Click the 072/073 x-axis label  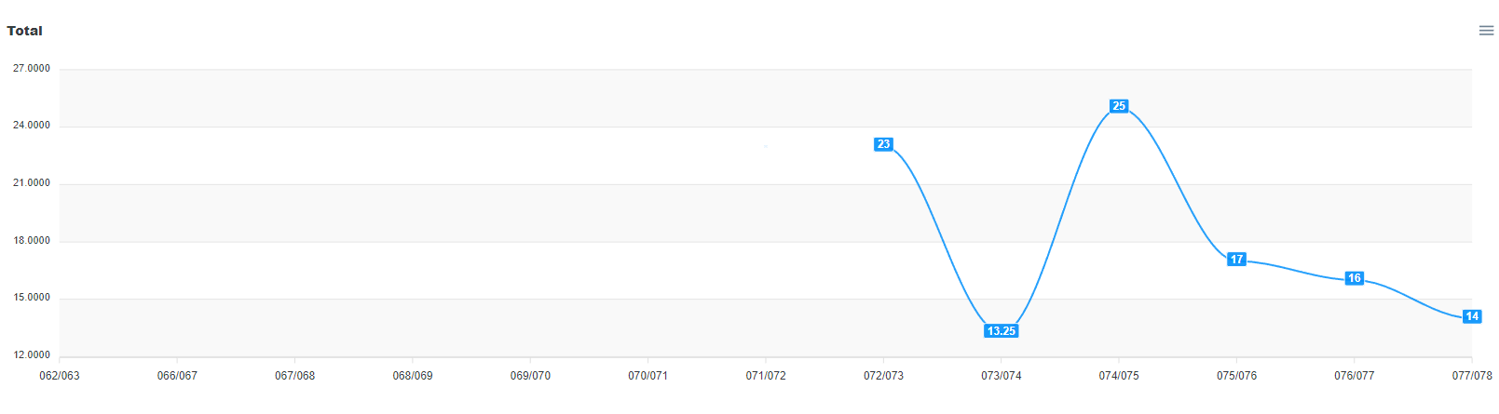tap(883, 376)
